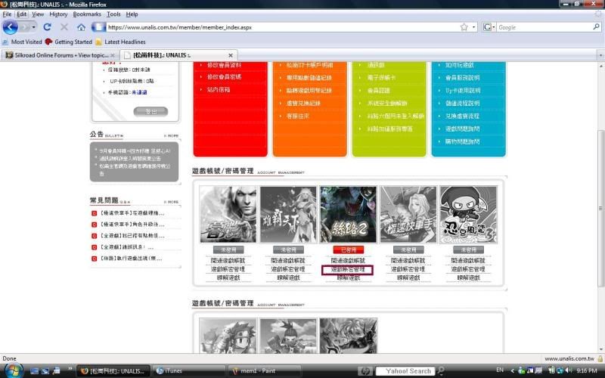
Task: Open the Silkroad 2 (絲路2) game thumbnail
Action: coord(349,215)
